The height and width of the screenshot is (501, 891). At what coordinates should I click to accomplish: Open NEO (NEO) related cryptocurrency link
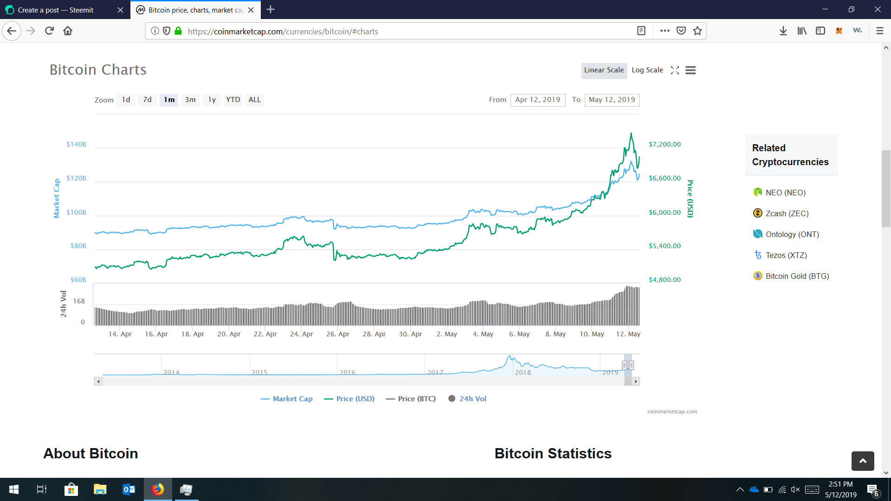[785, 193]
